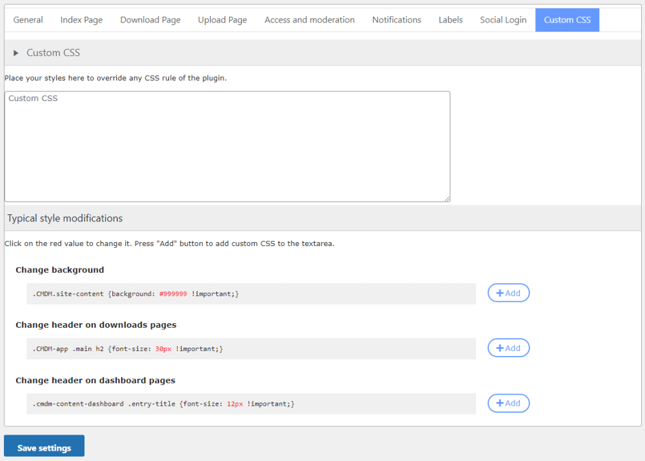Add the downloads pages header CSS rule
645x461 pixels.
pos(508,348)
